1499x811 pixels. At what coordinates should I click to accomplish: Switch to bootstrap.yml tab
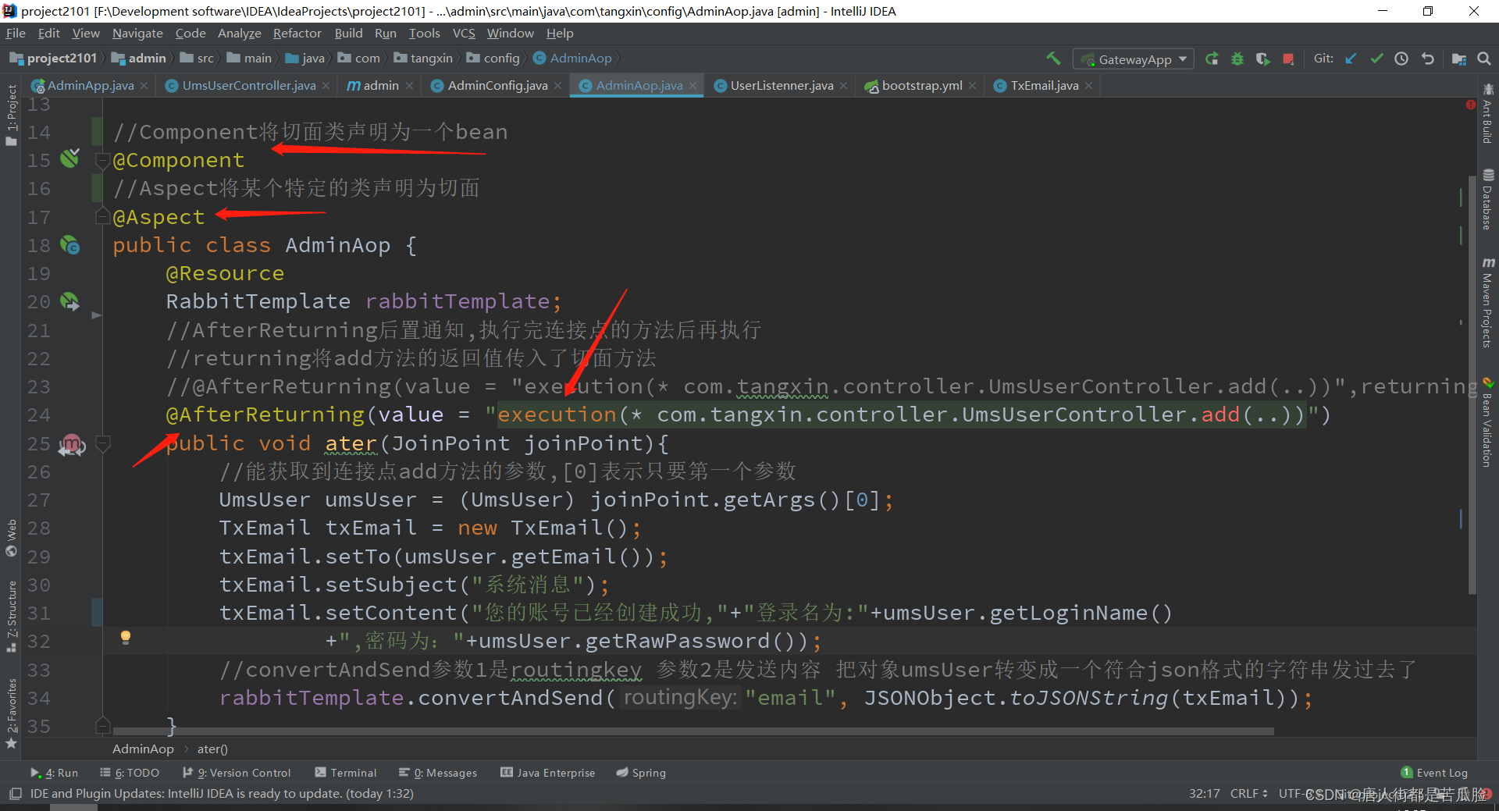(921, 86)
